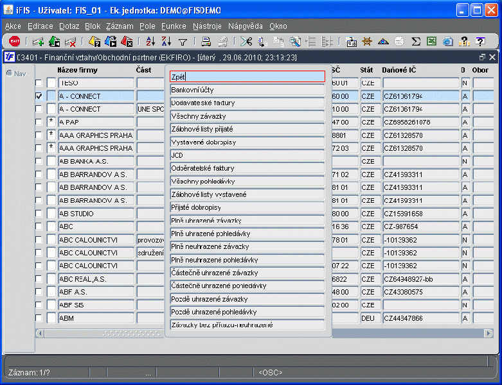Check the A PAP row checkbox
502x385 pixels.
point(39,122)
